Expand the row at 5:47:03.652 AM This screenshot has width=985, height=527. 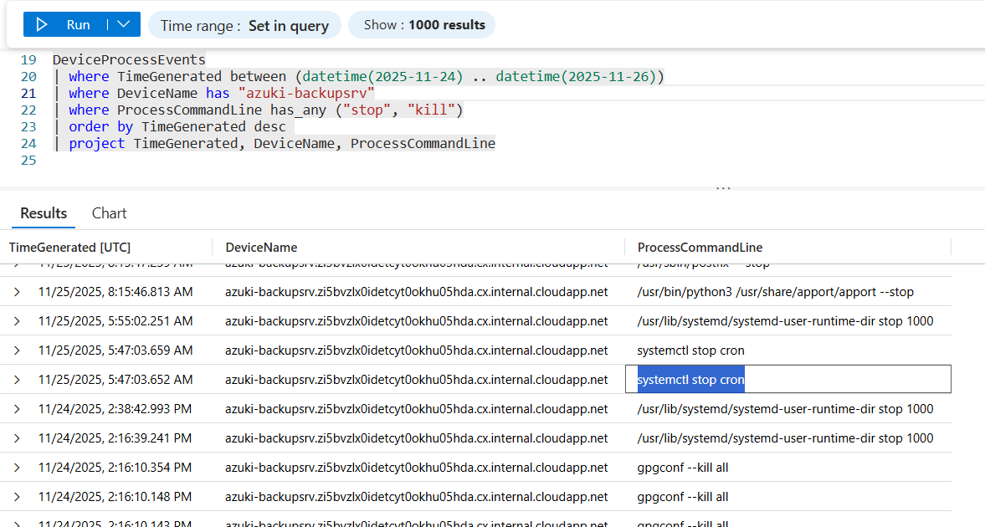[17, 380]
